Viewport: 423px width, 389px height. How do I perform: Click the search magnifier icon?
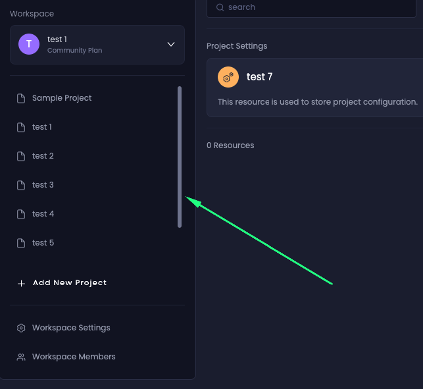[x=220, y=7]
